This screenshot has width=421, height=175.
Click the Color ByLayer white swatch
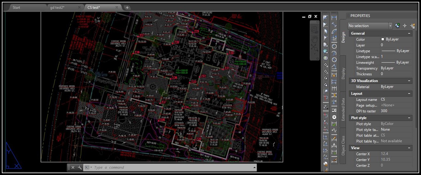tap(383, 39)
